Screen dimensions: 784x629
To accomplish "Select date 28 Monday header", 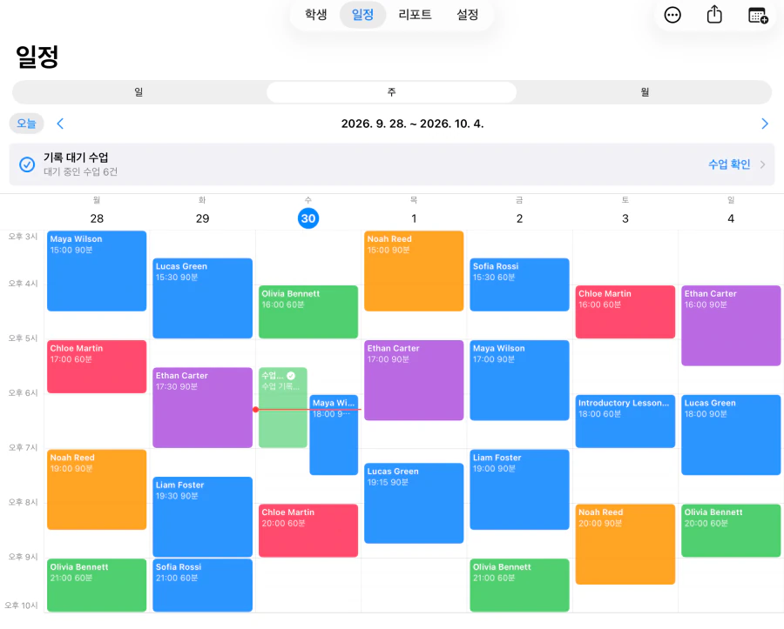I will (97, 218).
